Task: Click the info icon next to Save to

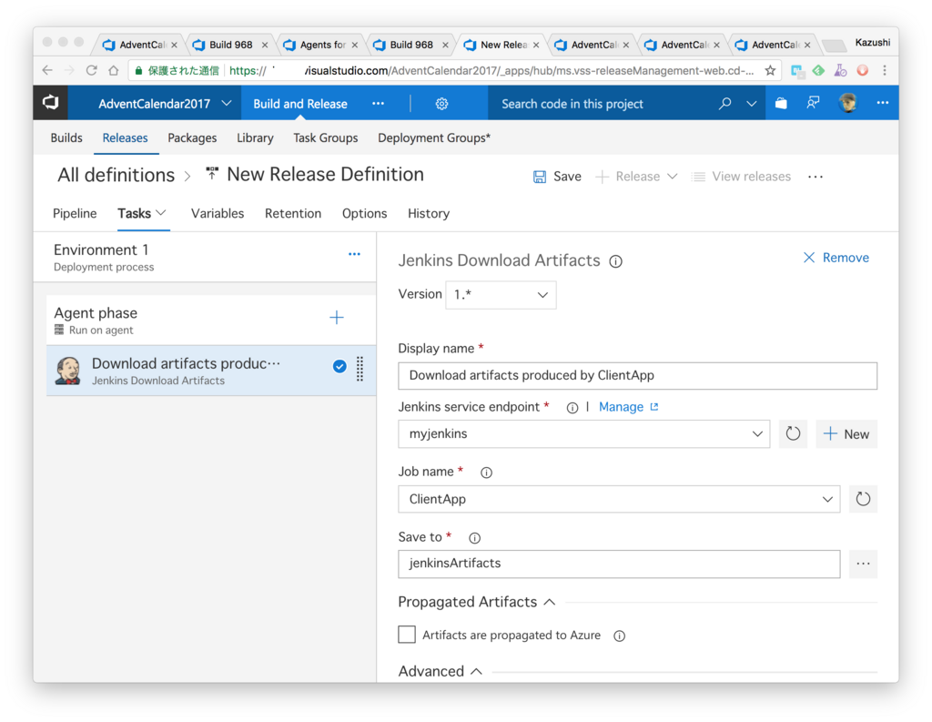Action: tap(474, 538)
